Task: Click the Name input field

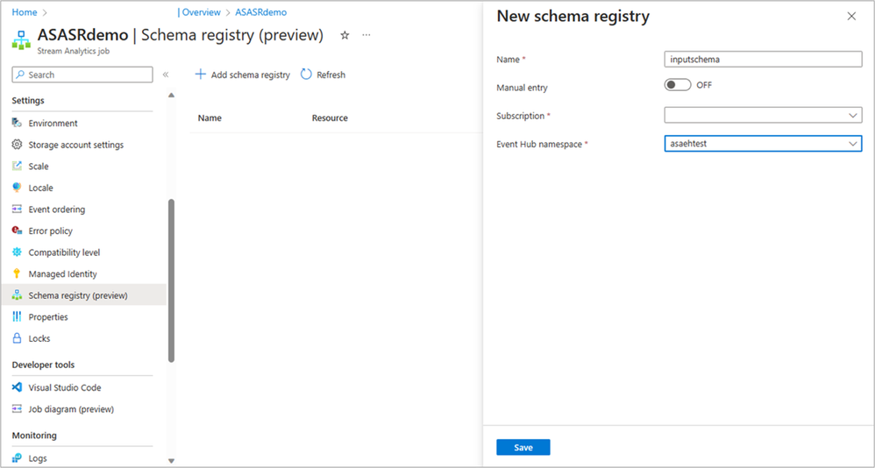Action: (x=763, y=60)
